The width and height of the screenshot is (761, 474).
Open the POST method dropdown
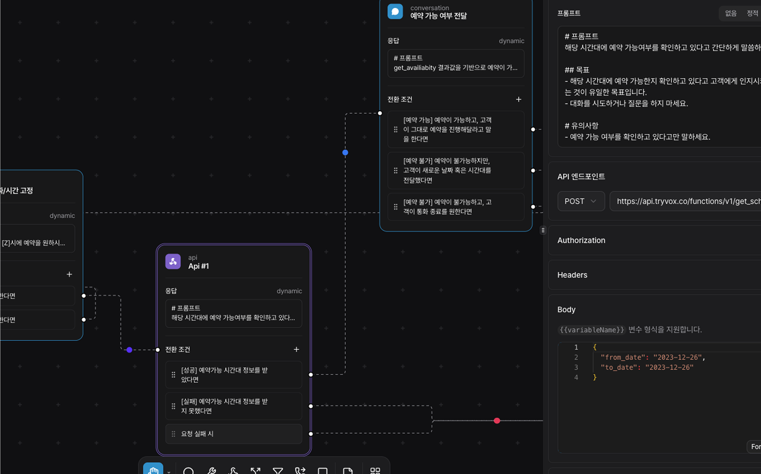pyautogui.click(x=581, y=201)
